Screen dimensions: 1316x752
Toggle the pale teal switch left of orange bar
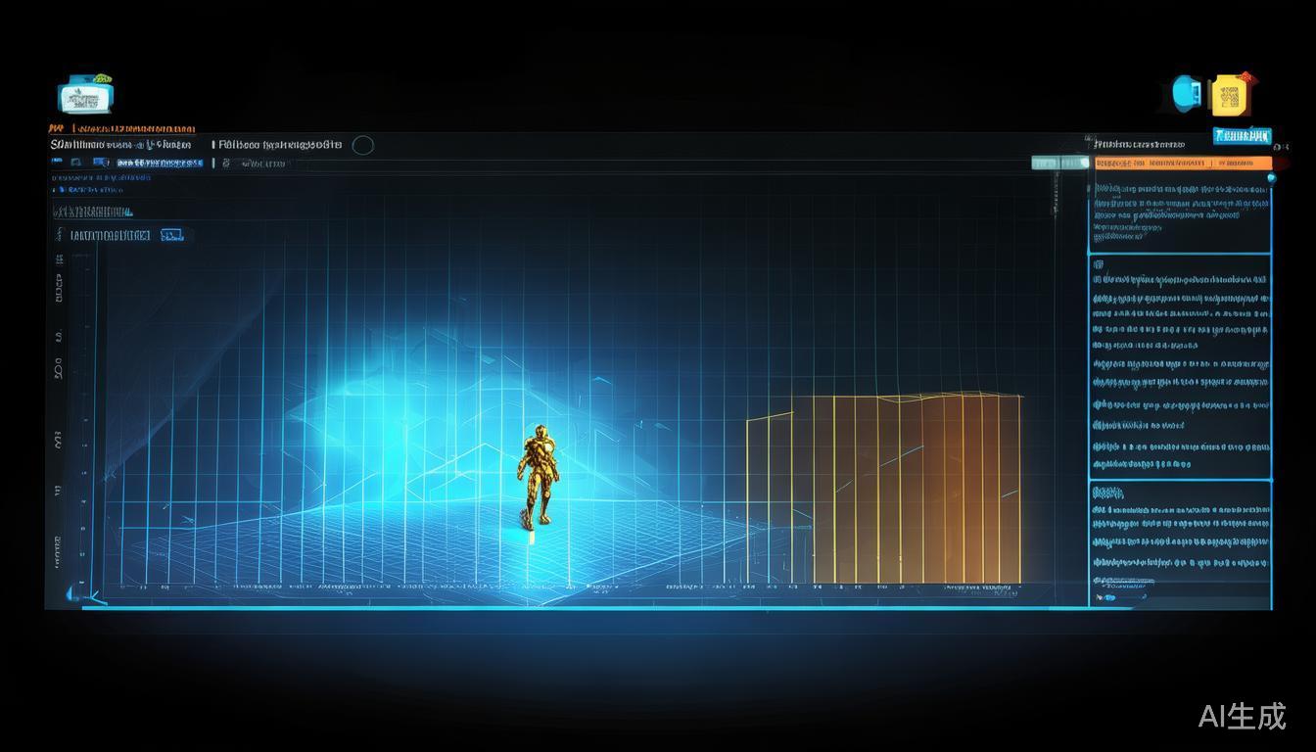(1059, 164)
